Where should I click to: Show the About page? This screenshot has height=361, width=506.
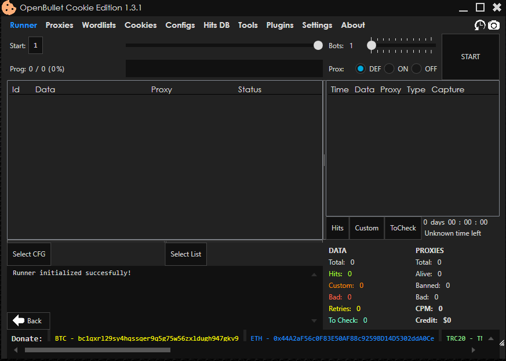[353, 25]
